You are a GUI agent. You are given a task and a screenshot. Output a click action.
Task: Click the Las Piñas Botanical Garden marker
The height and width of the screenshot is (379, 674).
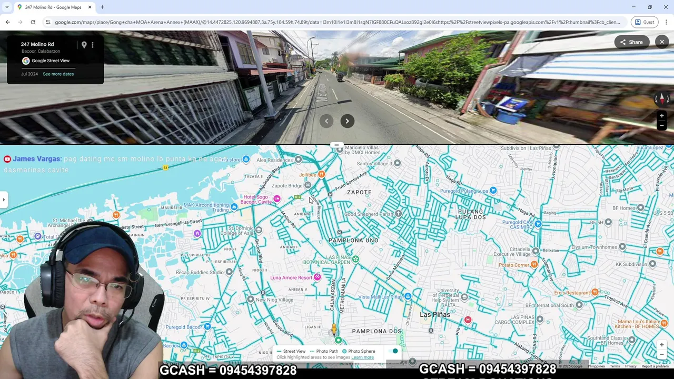(355, 259)
